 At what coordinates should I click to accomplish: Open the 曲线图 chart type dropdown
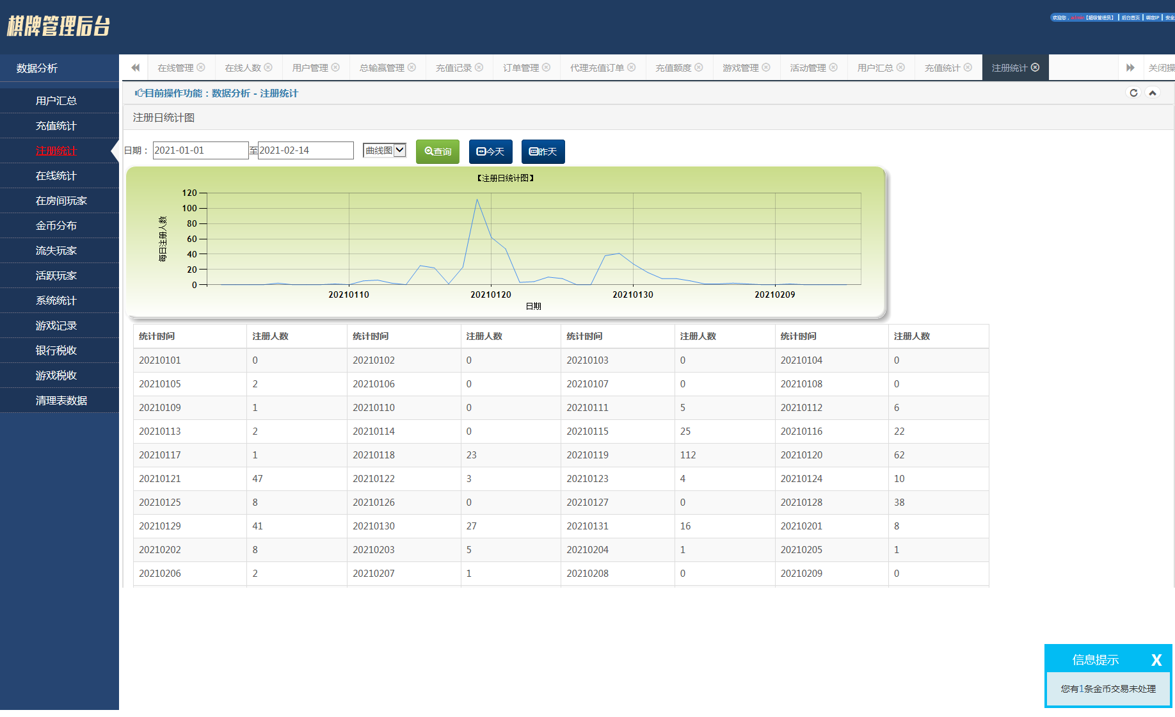(385, 150)
